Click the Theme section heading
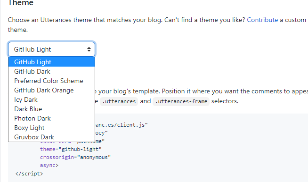 [21, 3]
